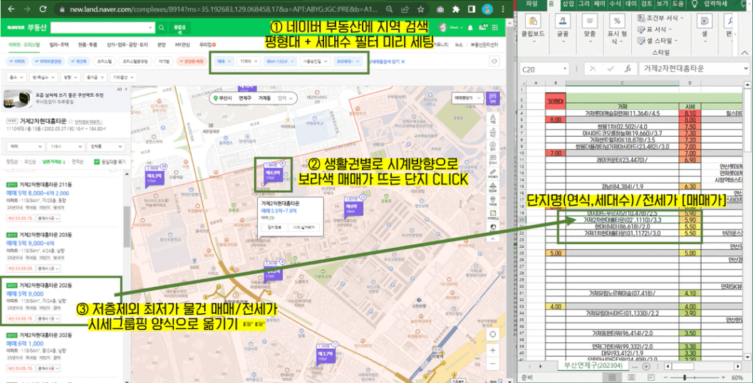Toggle the 오피스텔 filter chip
Viewport: 753px width, 383px height.
click(105, 61)
